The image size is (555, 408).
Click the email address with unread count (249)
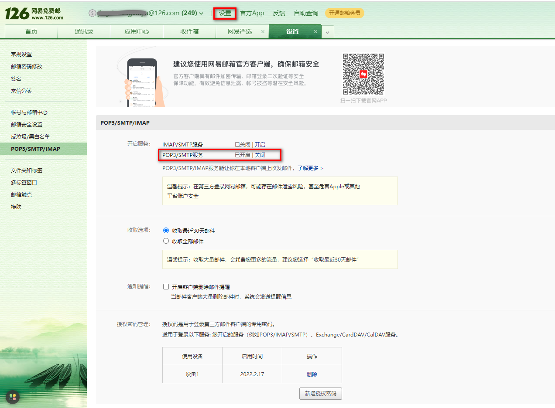coord(147,13)
